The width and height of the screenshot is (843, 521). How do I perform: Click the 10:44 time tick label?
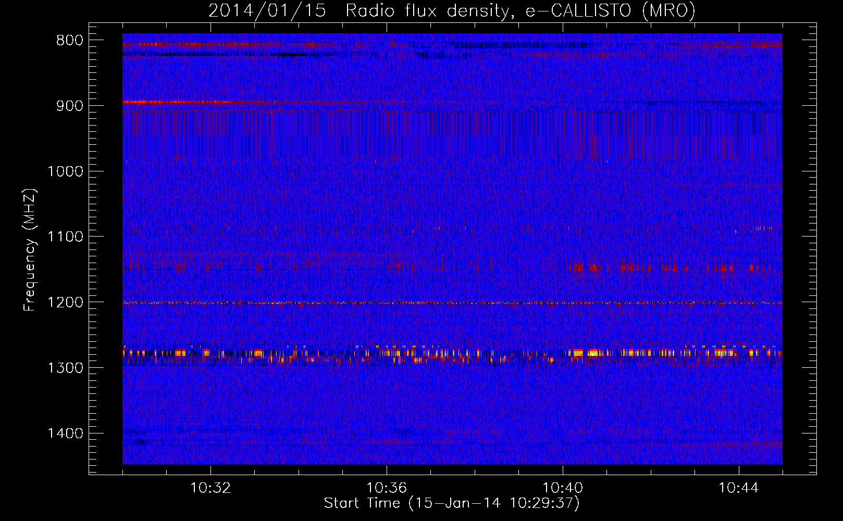[739, 488]
